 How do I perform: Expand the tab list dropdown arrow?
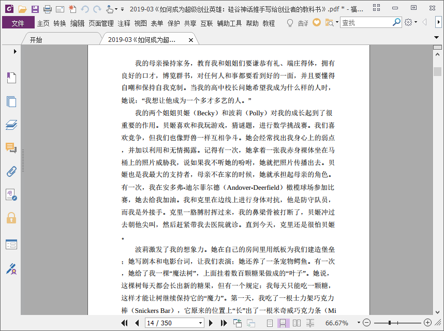click(436, 37)
